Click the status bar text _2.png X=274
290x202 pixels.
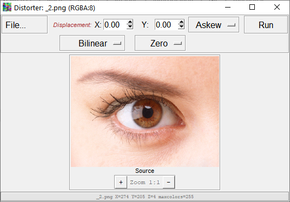(145, 197)
